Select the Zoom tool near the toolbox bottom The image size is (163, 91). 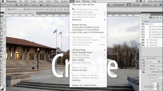(x=2, y=82)
